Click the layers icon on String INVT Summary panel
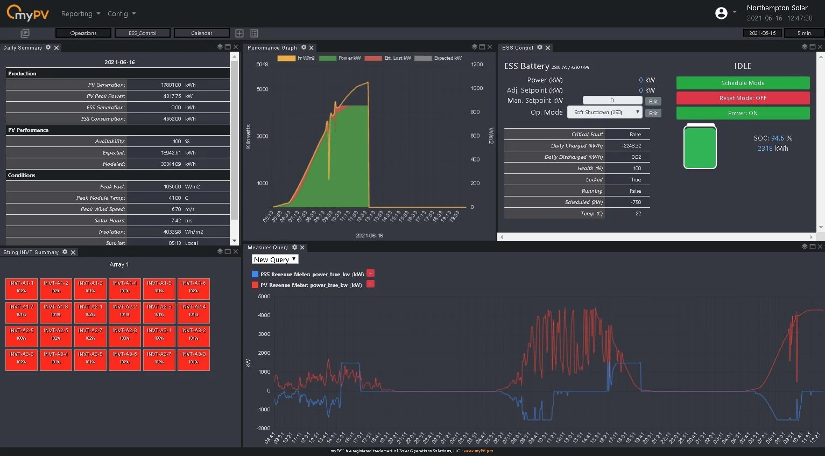825x456 pixels. click(220, 251)
